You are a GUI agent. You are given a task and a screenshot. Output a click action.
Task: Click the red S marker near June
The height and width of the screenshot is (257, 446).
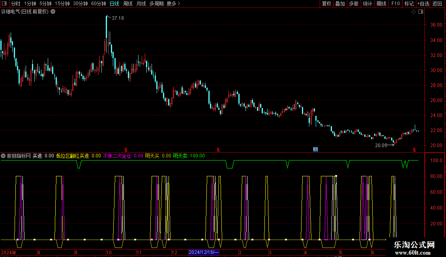point(414,150)
